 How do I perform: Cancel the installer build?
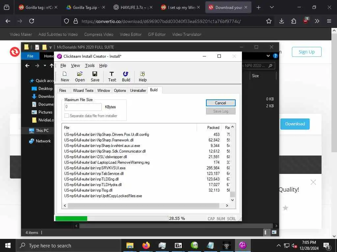(x=220, y=103)
